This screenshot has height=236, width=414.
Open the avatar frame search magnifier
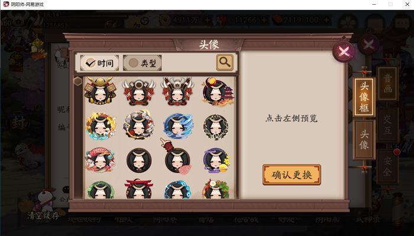point(225,63)
